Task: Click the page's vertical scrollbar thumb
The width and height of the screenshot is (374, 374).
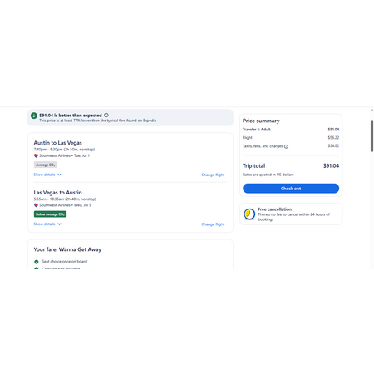Action: coord(372,135)
